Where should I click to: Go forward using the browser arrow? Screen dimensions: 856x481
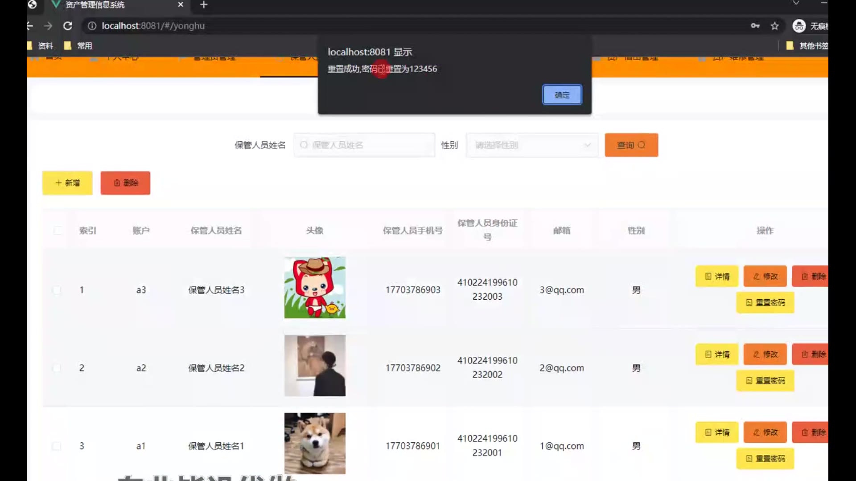click(x=48, y=26)
